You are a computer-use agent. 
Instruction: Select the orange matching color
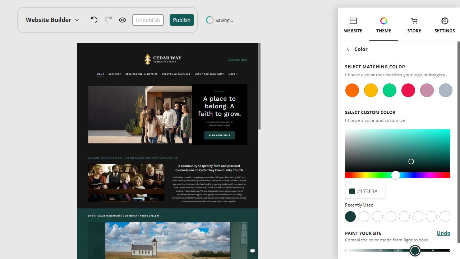click(352, 90)
